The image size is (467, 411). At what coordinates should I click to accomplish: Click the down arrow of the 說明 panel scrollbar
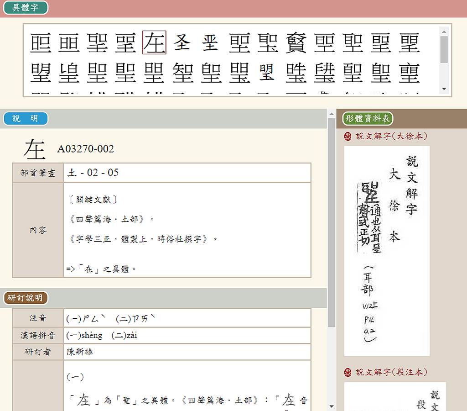[x=332, y=406]
